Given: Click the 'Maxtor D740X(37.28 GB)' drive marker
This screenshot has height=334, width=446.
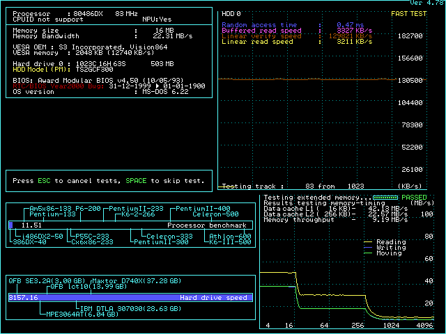Looking at the screenshot, I should point(137,281).
